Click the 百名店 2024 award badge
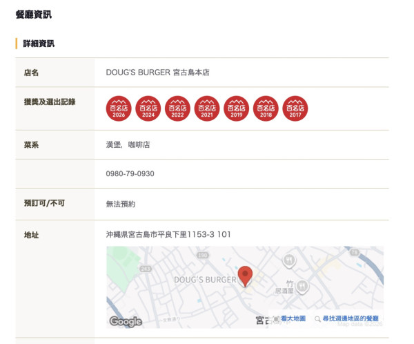 [148, 108]
